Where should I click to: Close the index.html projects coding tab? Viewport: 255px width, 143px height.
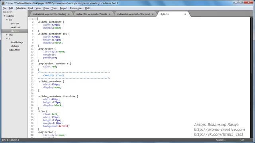[69, 14]
